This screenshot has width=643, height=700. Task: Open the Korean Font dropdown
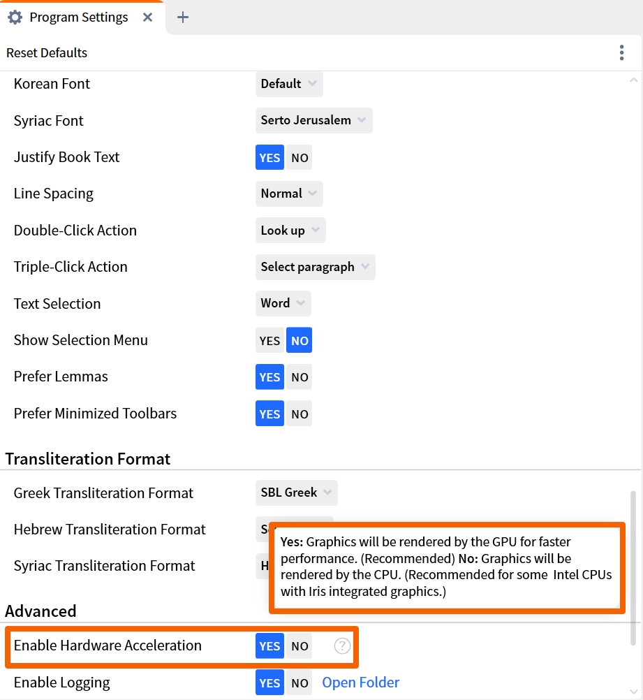[289, 84]
